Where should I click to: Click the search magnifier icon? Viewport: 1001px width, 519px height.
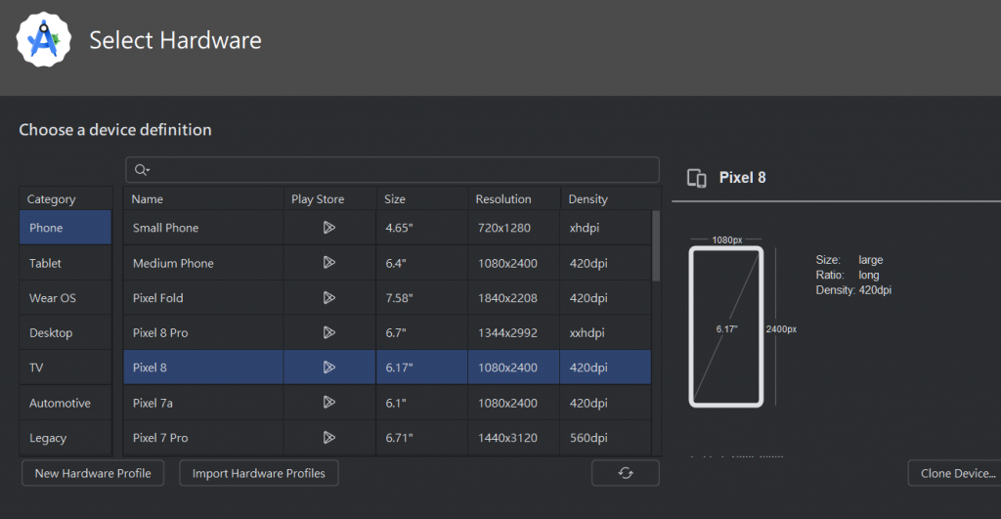(142, 170)
